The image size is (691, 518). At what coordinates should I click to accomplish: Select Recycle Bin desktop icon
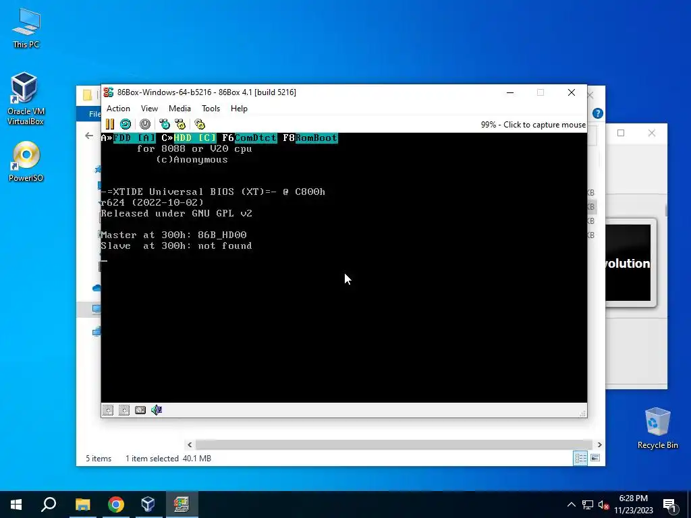(657, 428)
